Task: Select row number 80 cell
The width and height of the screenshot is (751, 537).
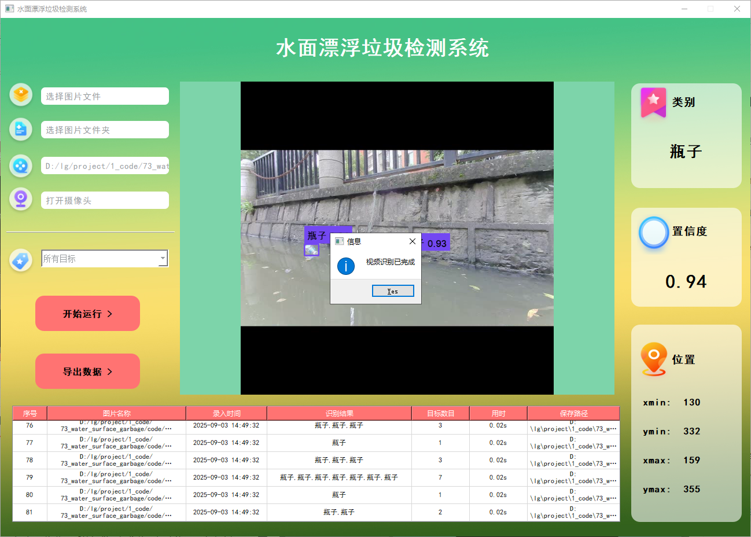Action: pyautogui.click(x=30, y=495)
